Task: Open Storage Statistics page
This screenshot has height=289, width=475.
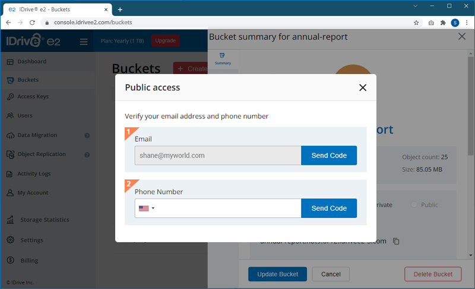Action: (x=44, y=220)
